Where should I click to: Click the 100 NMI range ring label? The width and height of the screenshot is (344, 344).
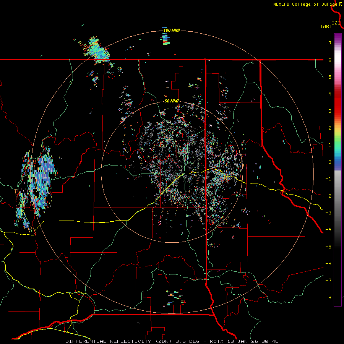(x=172, y=30)
